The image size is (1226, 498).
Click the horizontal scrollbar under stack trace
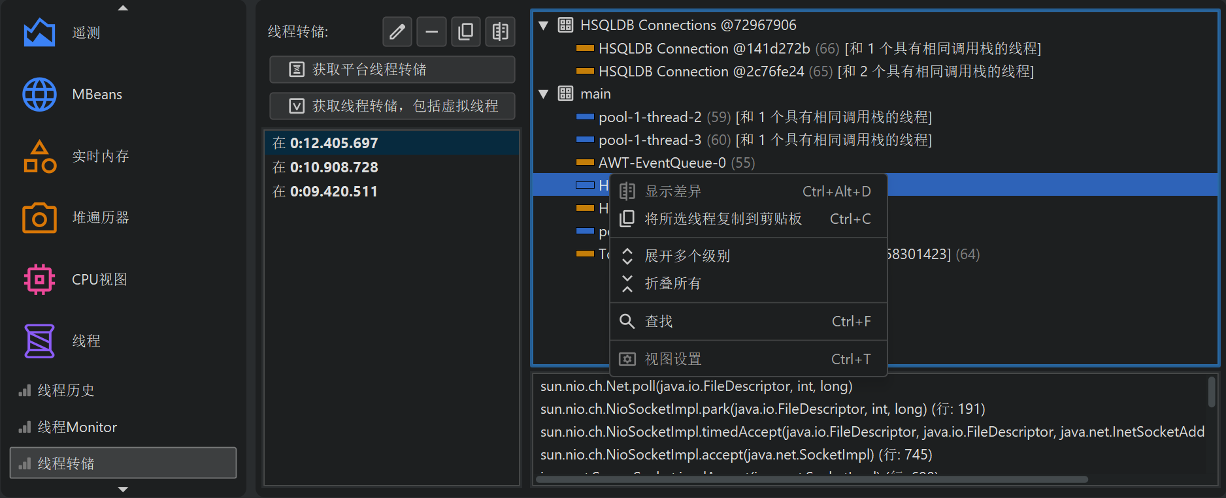point(811,480)
